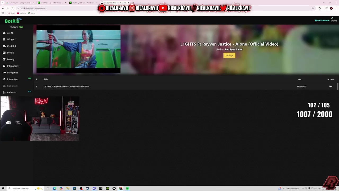View site information for botrix.live
Image resolution: width=339 pixels, height=191 pixels.
click(x=18, y=8)
